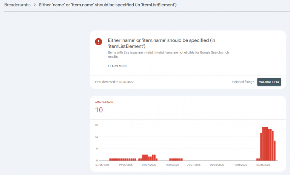Select the Affected items metric label
Screen dimensions: 290x175
104,102
